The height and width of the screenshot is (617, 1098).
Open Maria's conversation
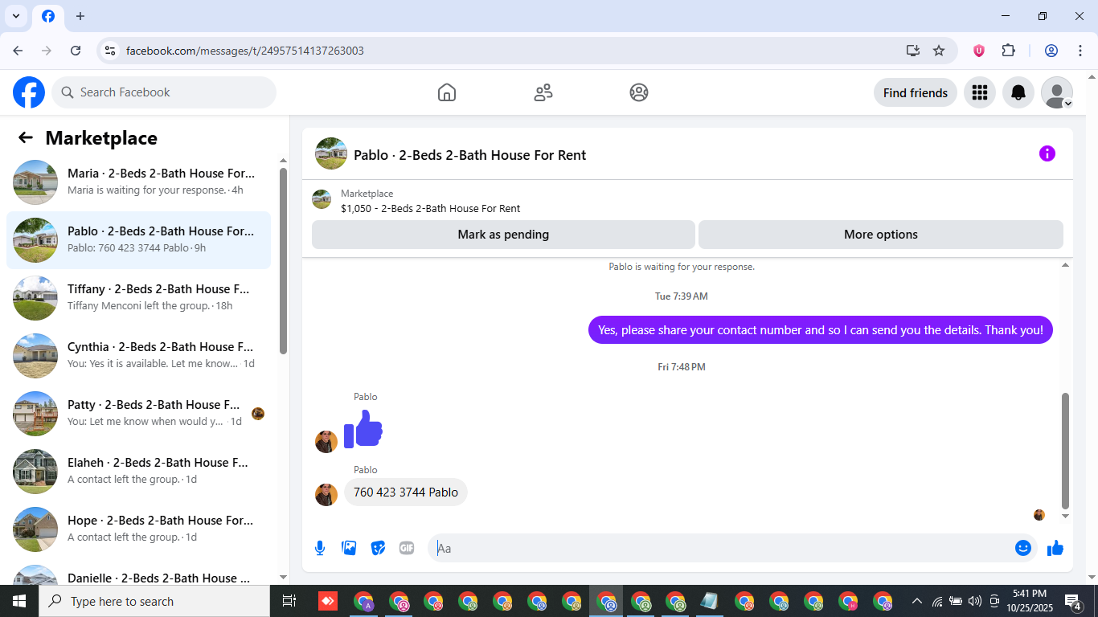[138, 182]
